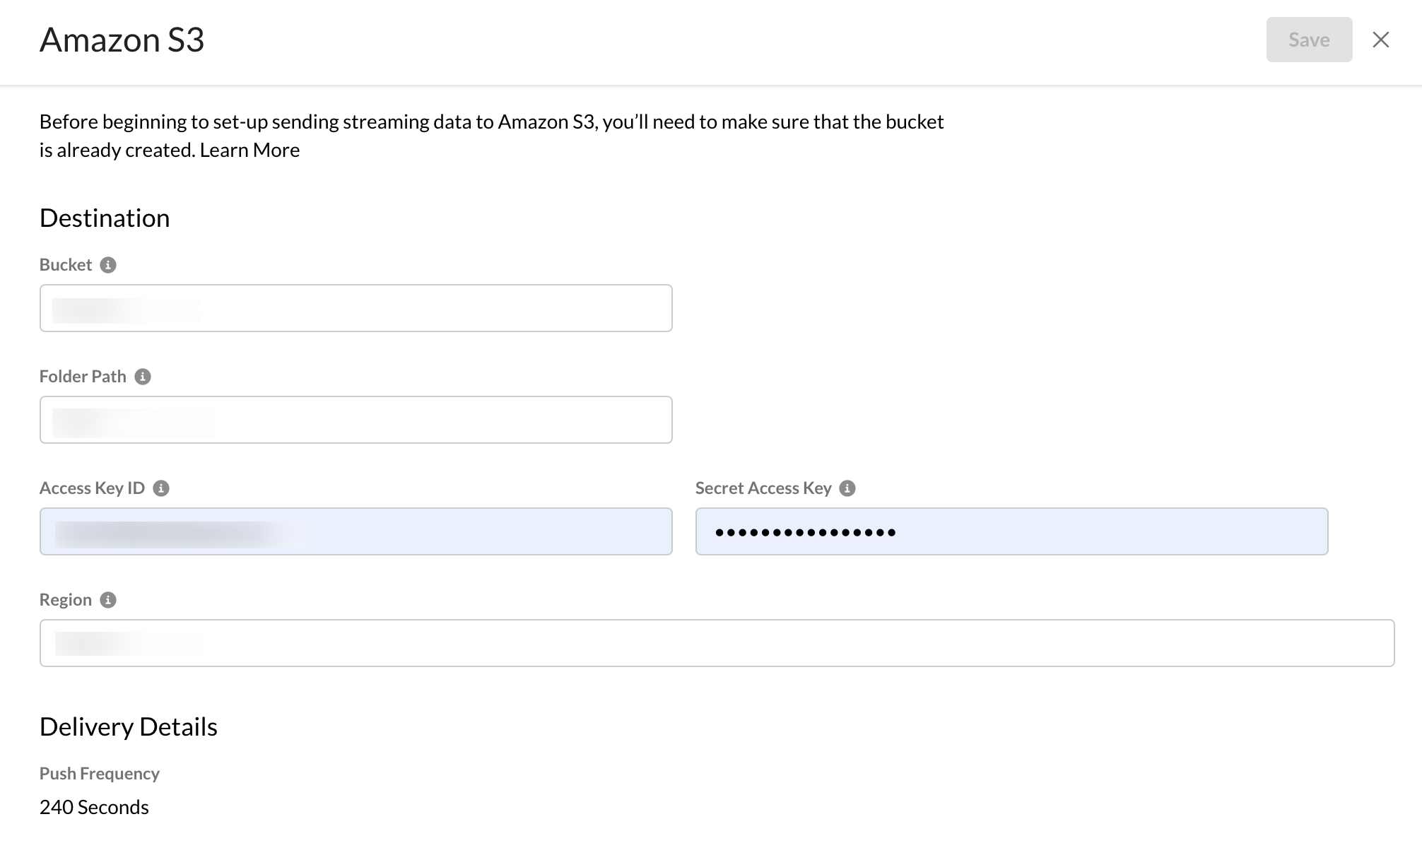Open the Folder Path info tooltip icon
1422x848 pixels.
pyautogui.click(x=146, y=377)
